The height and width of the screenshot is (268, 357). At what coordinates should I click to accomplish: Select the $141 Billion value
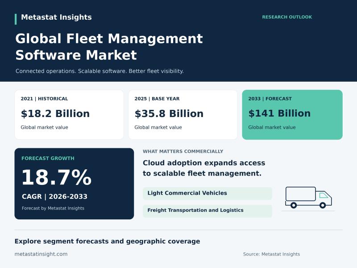tap(279, 113)
